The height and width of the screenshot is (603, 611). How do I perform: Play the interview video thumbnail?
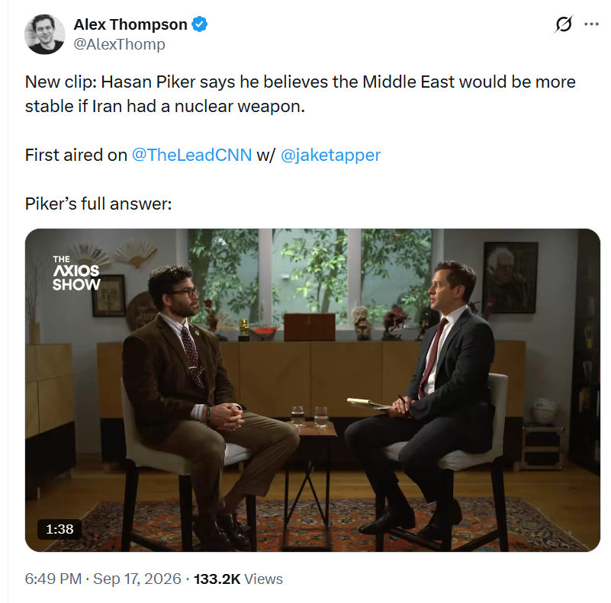(313, 390)
